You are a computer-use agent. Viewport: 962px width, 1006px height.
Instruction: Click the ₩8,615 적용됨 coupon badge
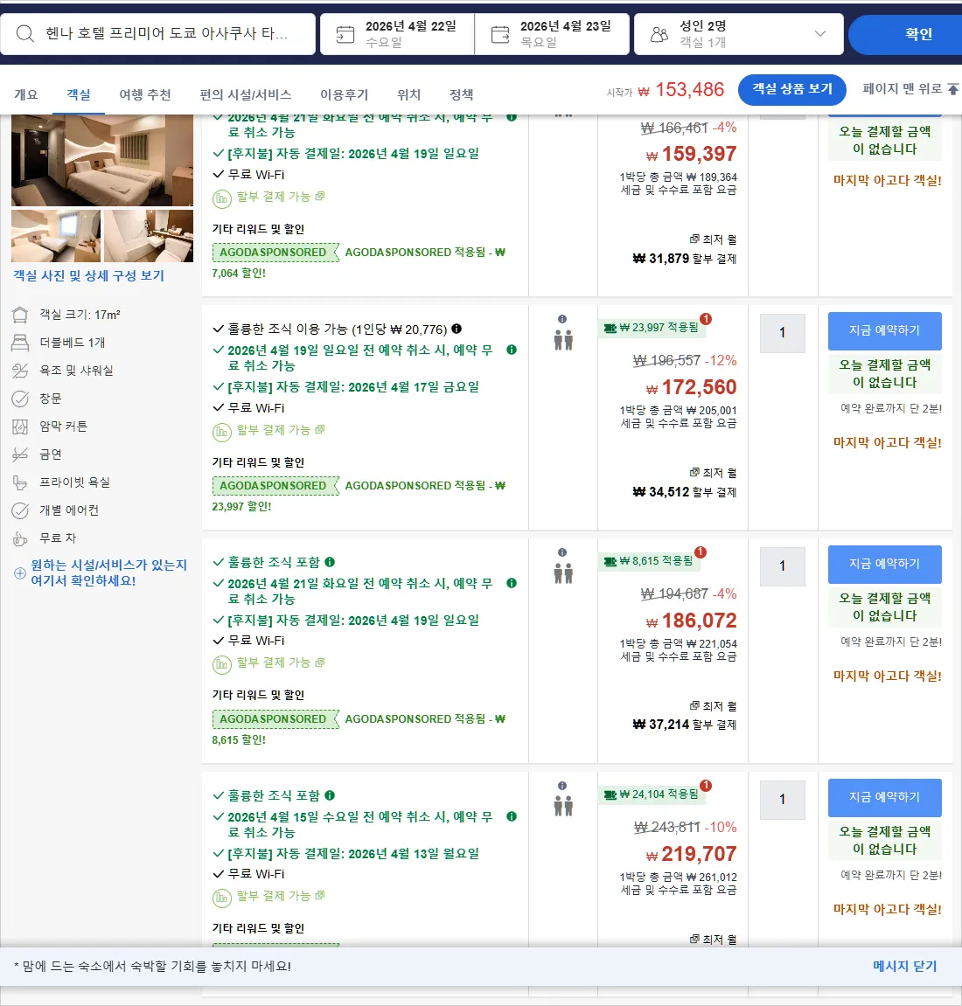pyautogui.click(x=650, y=561)
